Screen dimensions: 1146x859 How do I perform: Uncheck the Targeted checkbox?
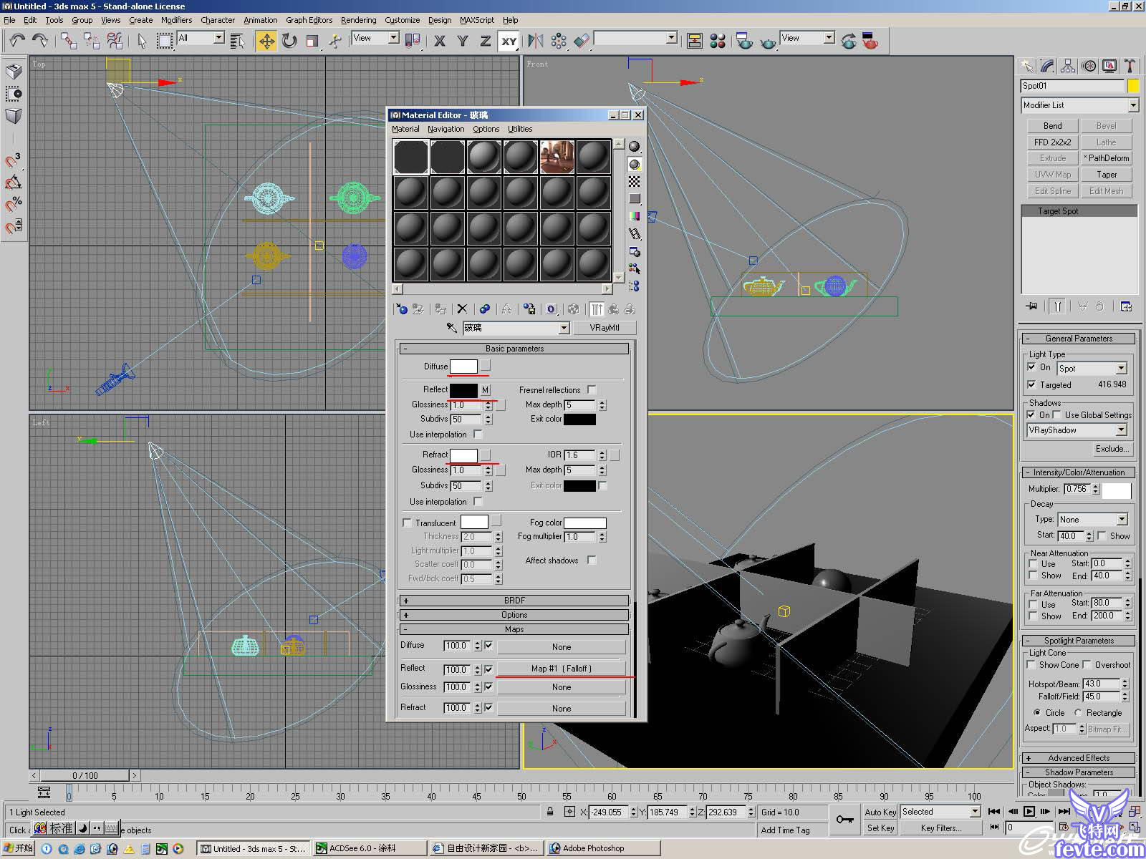coord(1031,384)
